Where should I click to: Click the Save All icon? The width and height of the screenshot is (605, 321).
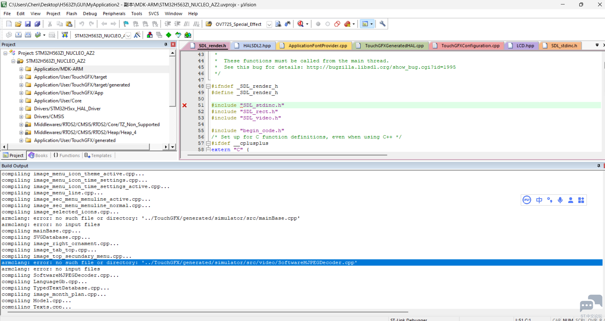(37, 24)
